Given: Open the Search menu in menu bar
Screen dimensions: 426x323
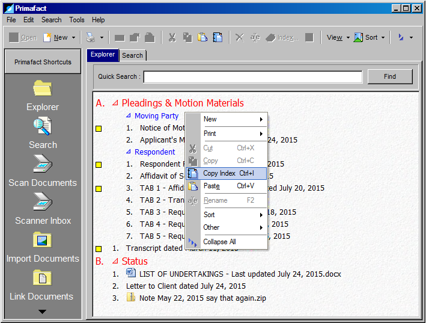Looking at the screenshot, I should pyautogui.click(x=51, y=20).
